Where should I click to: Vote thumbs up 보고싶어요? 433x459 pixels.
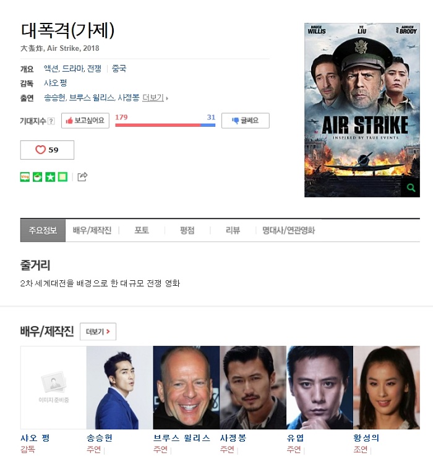click(x=85, y=121)
